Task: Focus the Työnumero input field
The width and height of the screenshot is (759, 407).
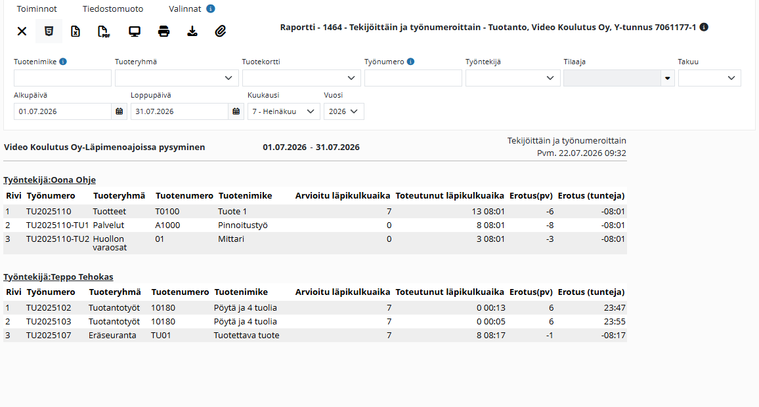Action: 413,78
